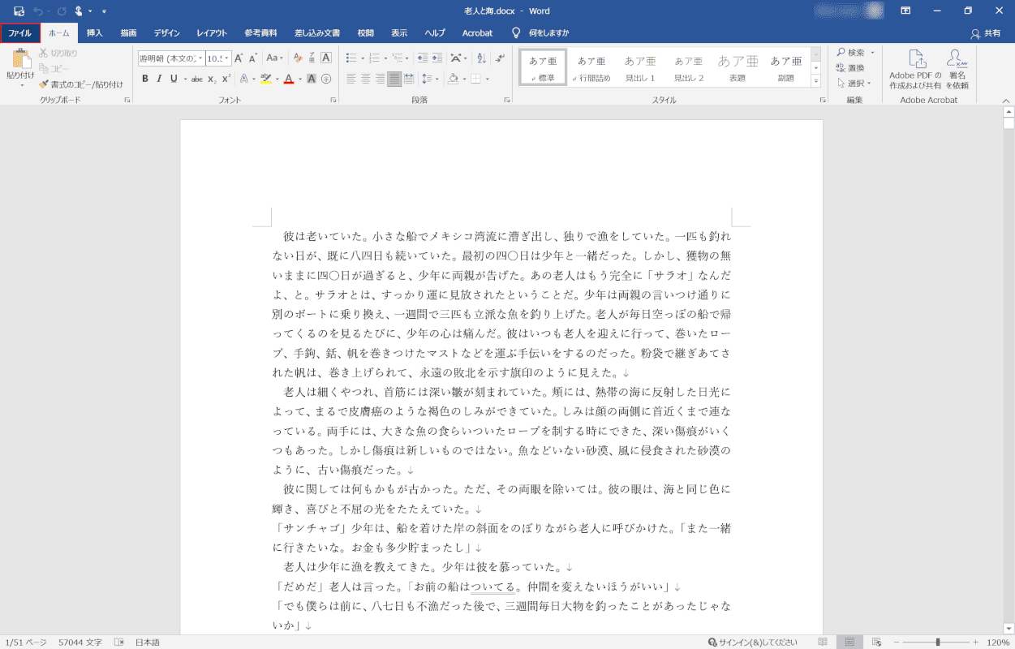Image resolution: width=1015 pixels, height=649 pixels.
Task: Apply subscript formatting (x₂)
Action: tap(212, 79)
